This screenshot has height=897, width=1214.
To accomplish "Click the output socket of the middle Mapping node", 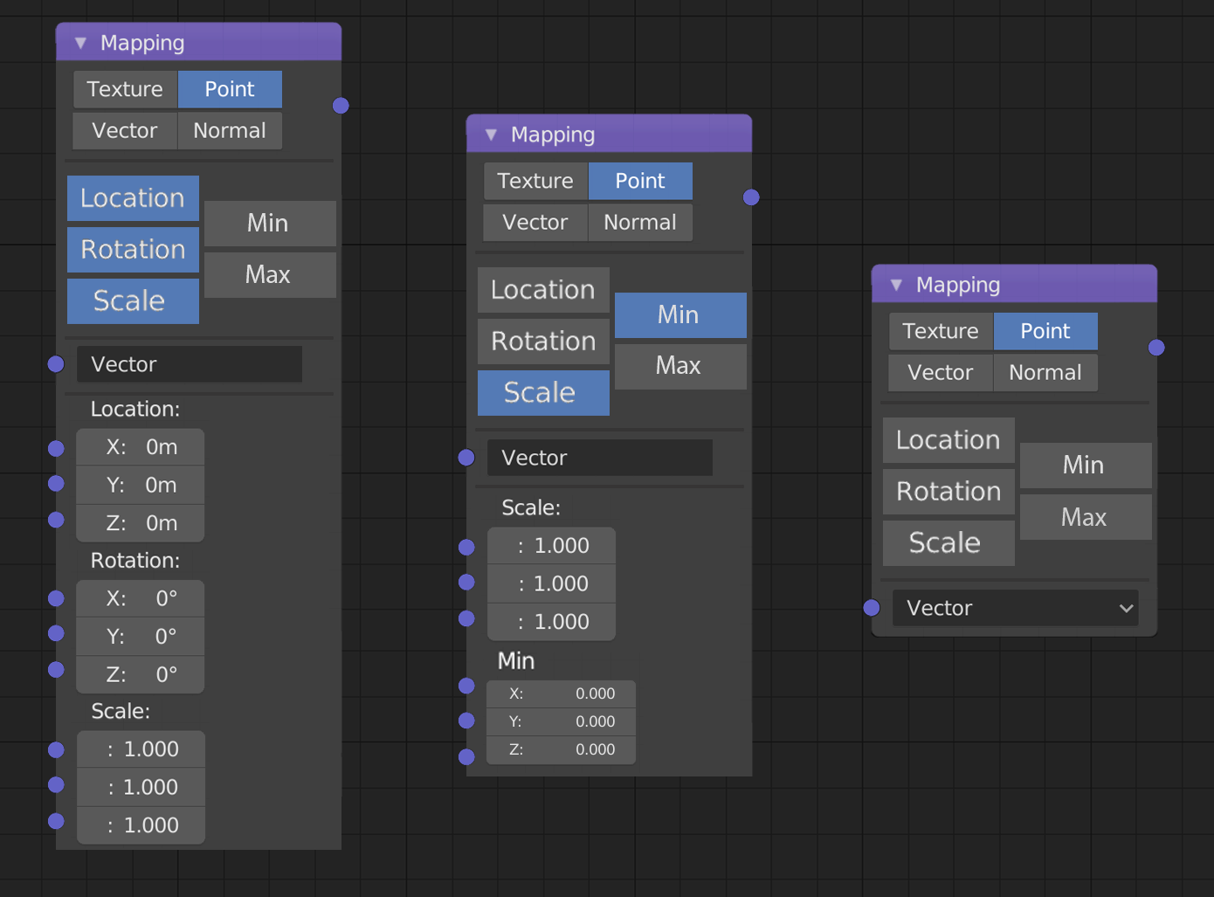I will tap(751, 197).
